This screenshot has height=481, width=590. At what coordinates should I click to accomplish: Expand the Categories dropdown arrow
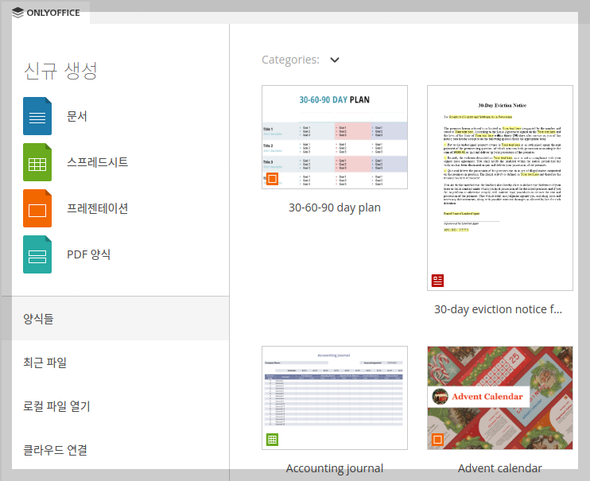pos(335,60)
